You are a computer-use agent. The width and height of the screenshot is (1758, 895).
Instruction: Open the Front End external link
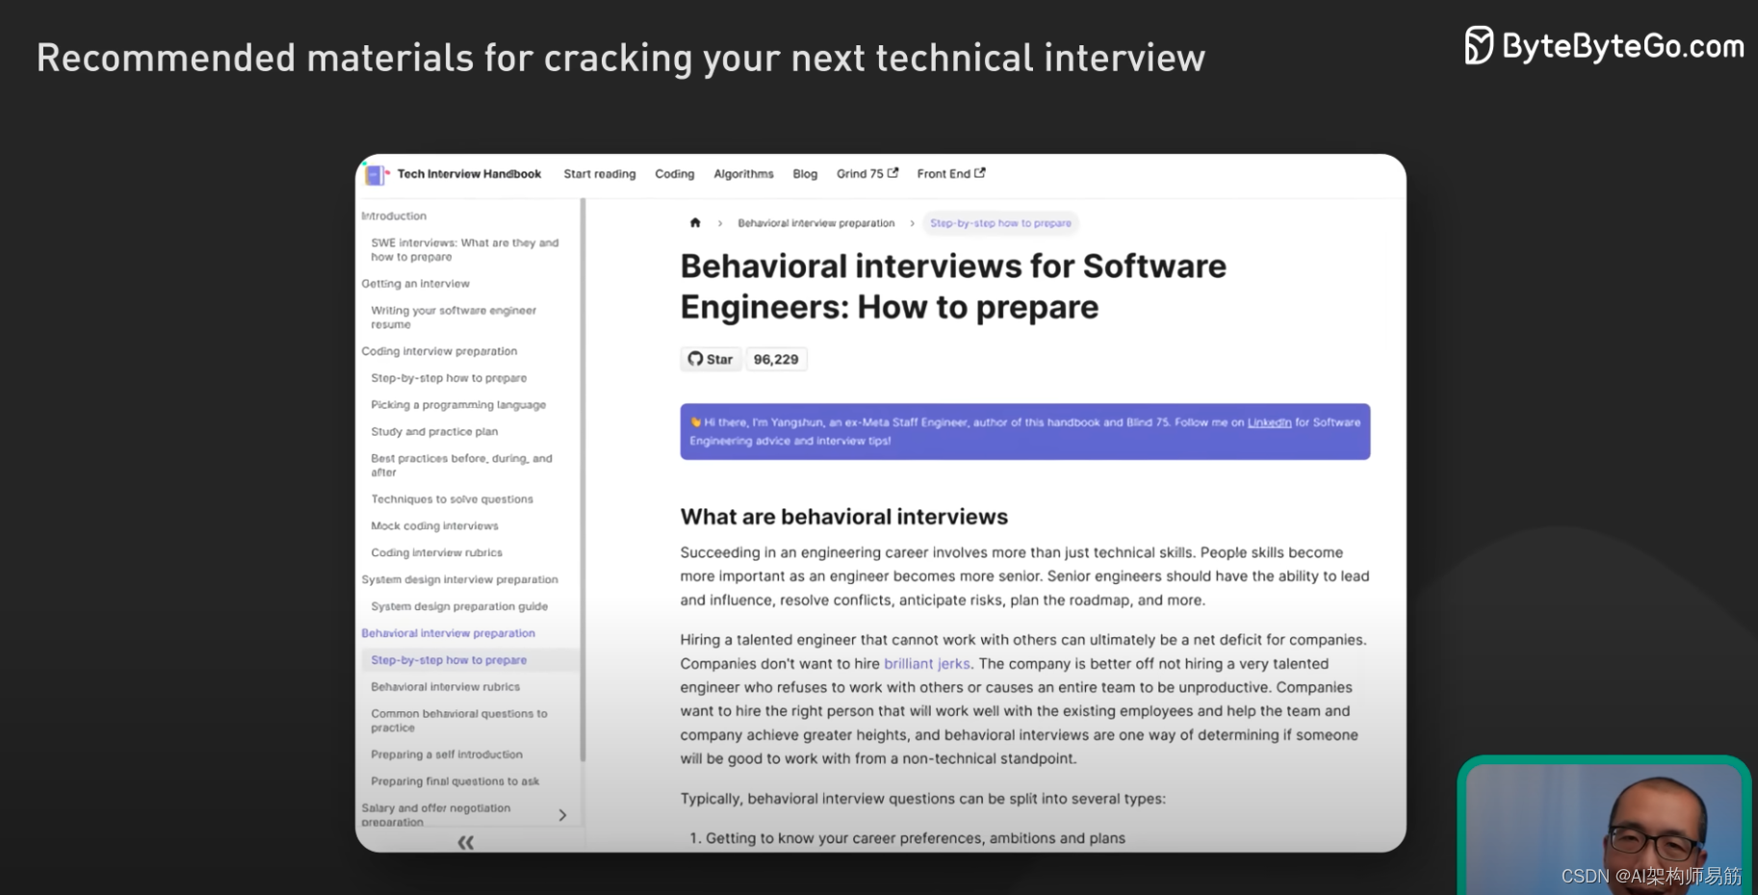coord(951,174)
